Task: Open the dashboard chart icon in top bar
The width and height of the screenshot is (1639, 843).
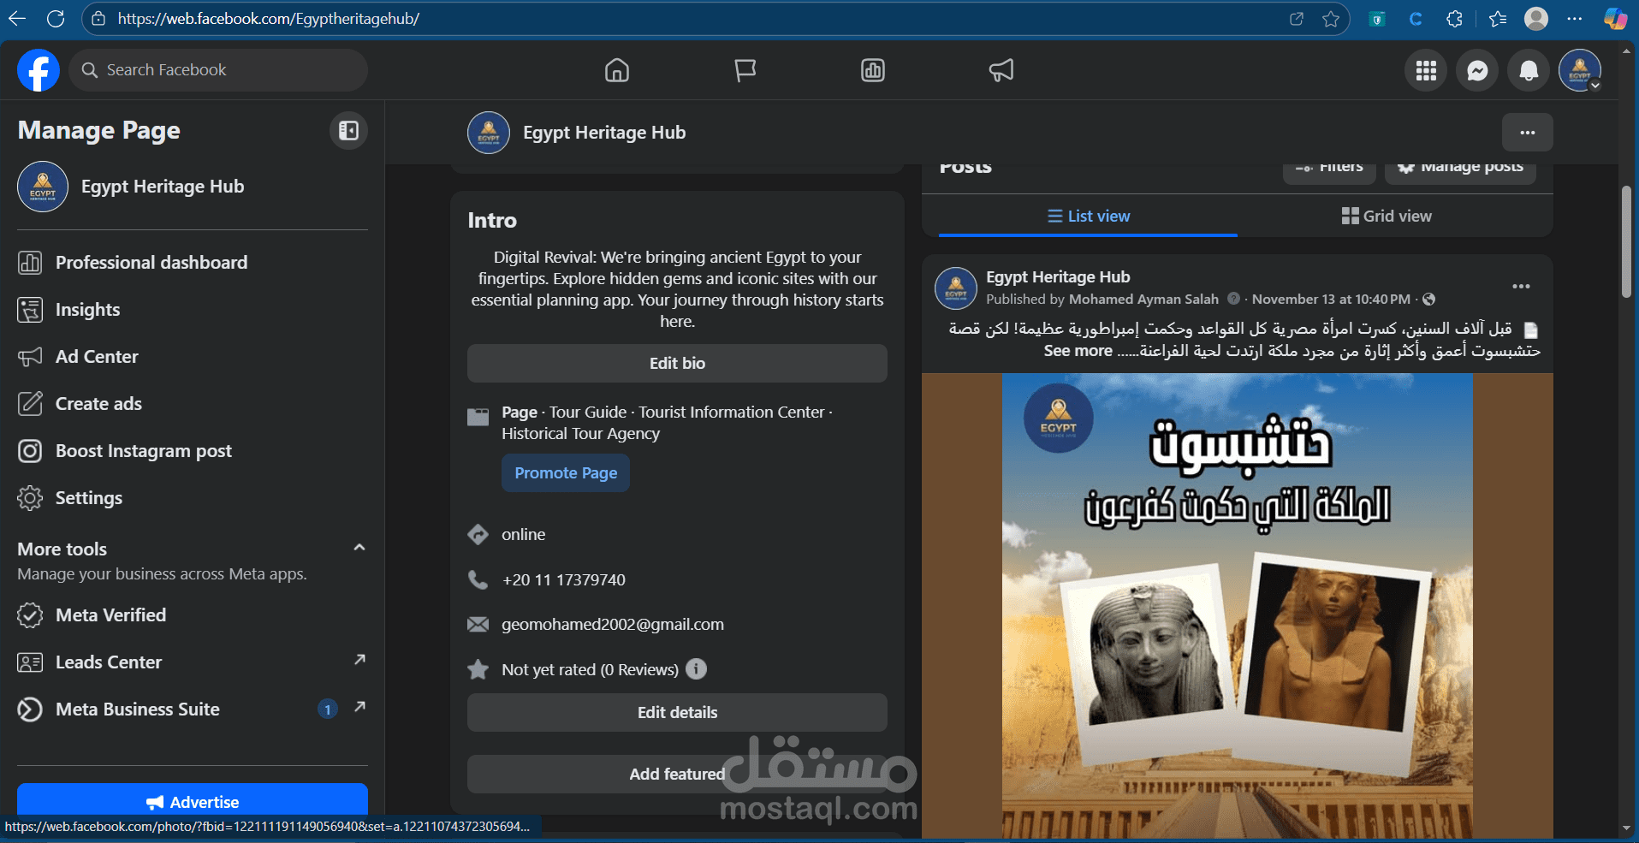Action: 873,70
